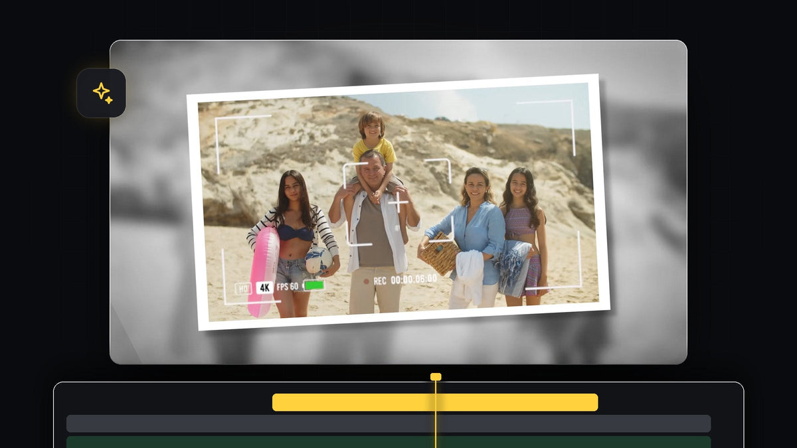Select the gray track bar in timeline
The height and width of the screenshot is (448, 797).
coord(389,423)
